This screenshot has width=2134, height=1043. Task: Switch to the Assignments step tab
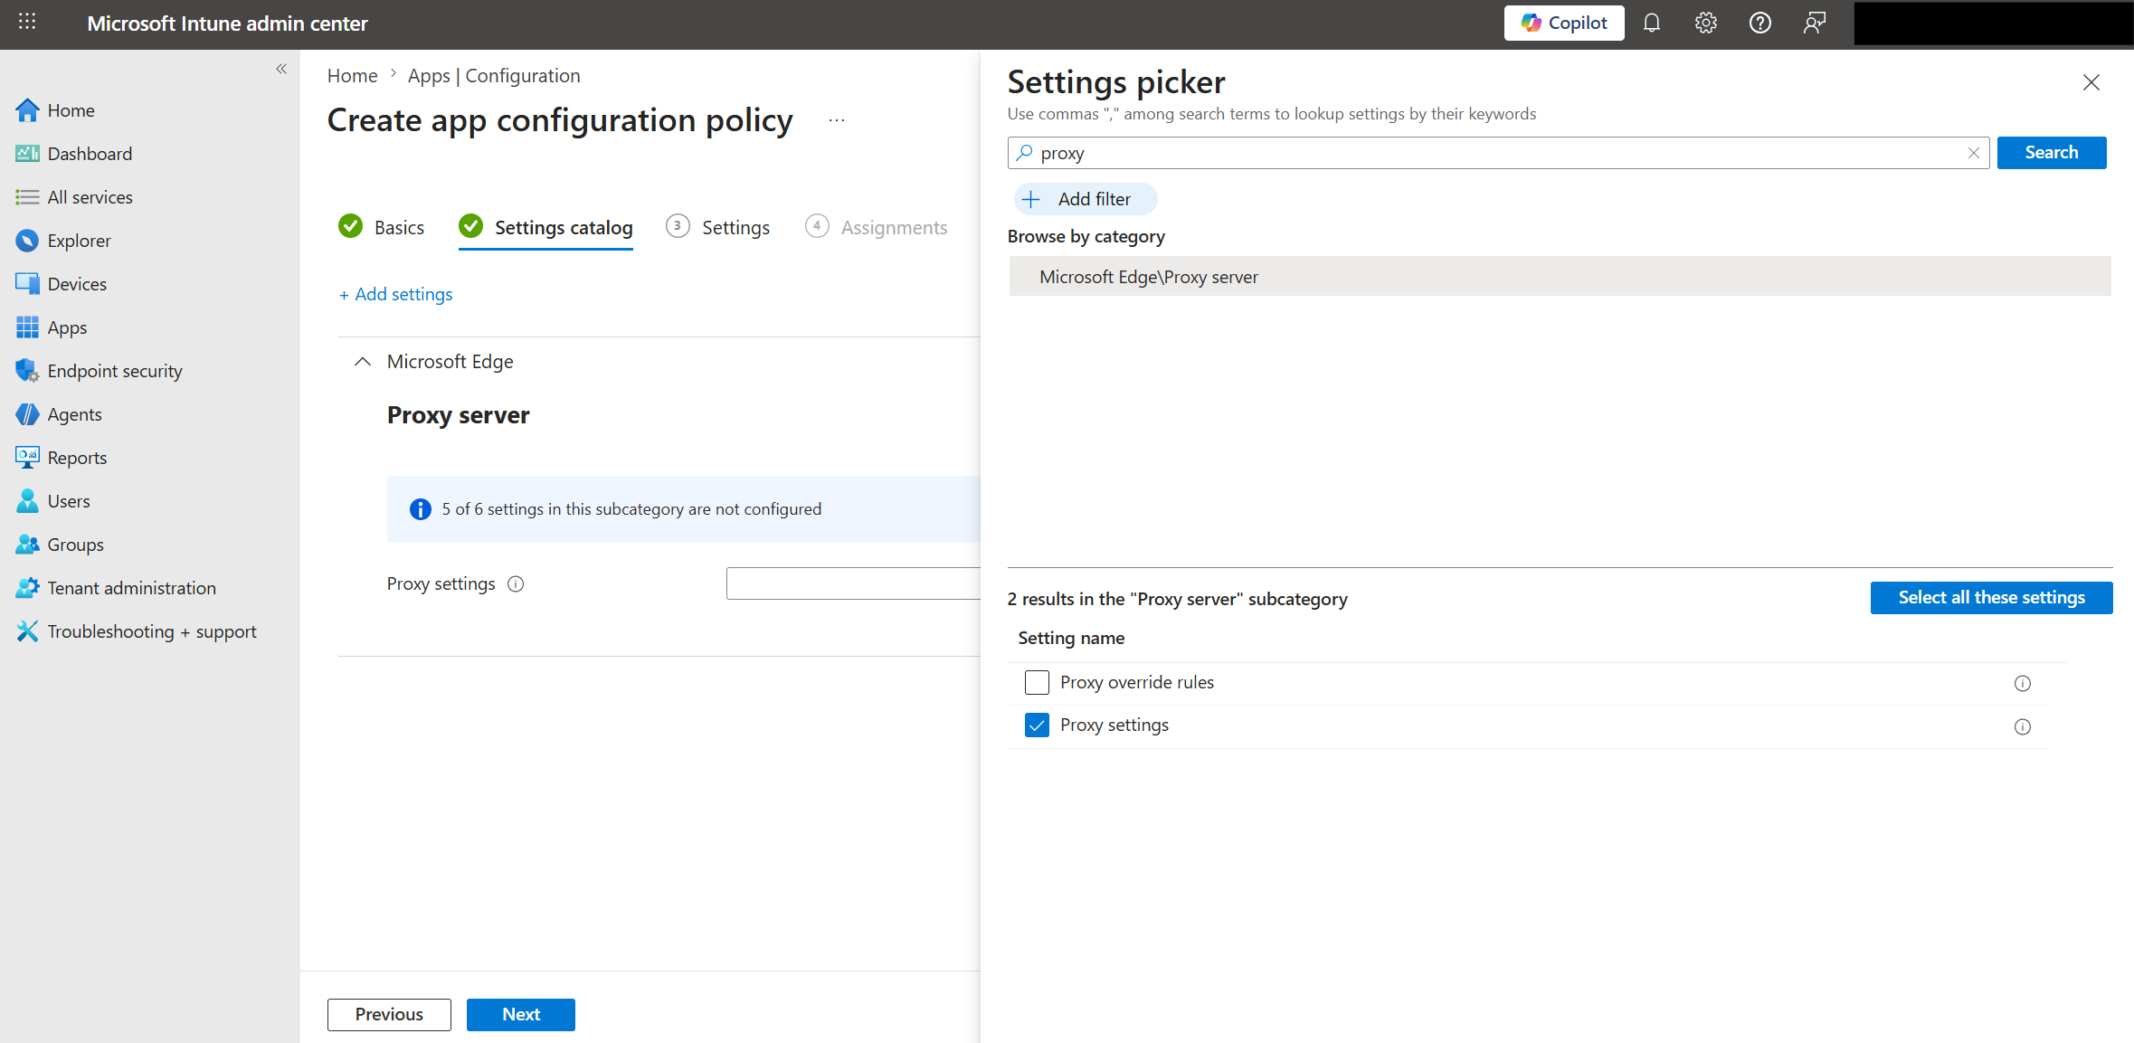click(877, 227)
